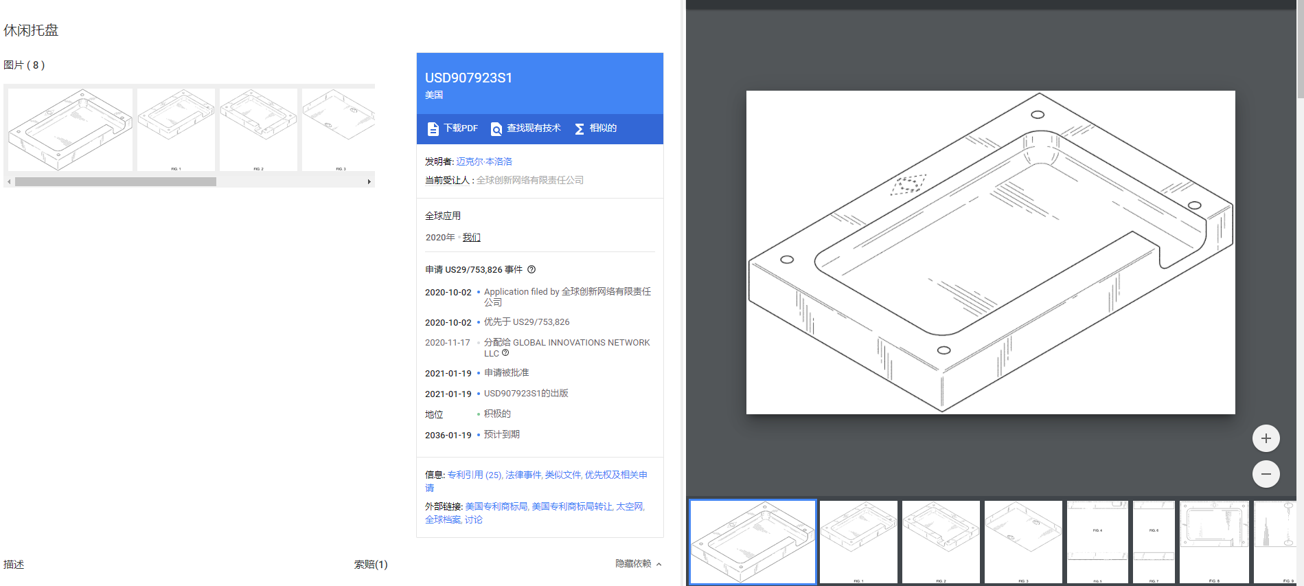Click status value 积极的
This screenshot has width=1304, height=586.
pos(497,414)
